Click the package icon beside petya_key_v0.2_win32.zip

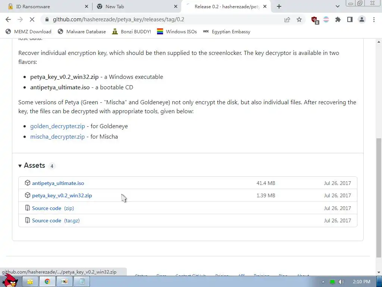coord(28,195)
